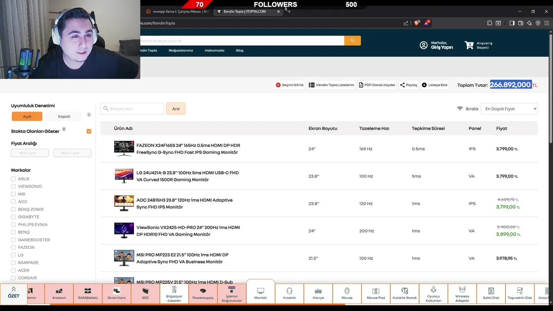
Task: Open the Sabit Disk category
Action: 491,294
